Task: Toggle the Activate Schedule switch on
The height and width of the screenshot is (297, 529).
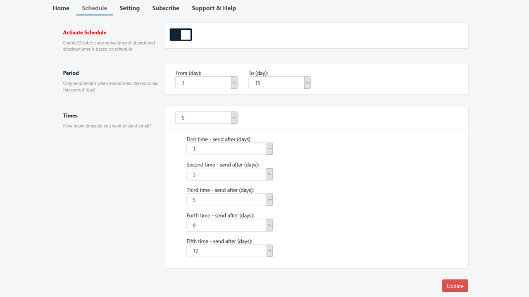Action: click(x=181, y=35)
